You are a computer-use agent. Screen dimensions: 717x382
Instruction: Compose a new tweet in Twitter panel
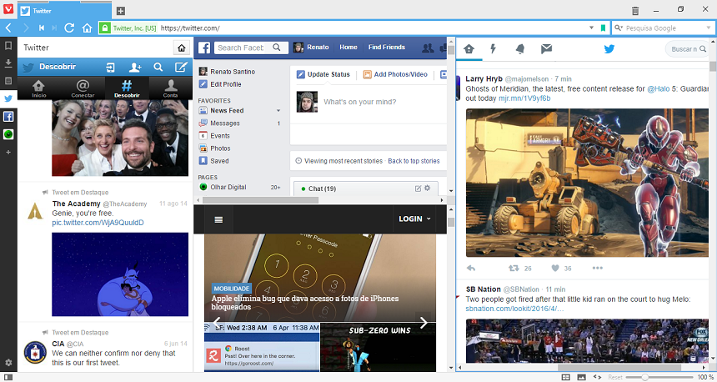click(181, 68)
